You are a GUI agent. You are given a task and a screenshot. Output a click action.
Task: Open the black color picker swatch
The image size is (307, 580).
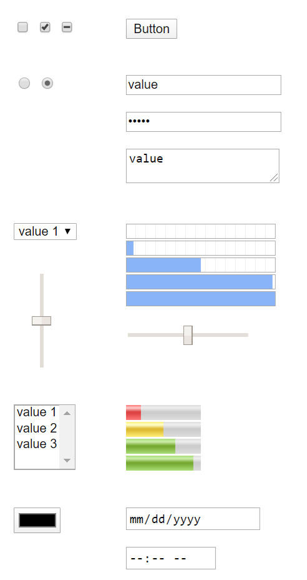pos(37,520)
